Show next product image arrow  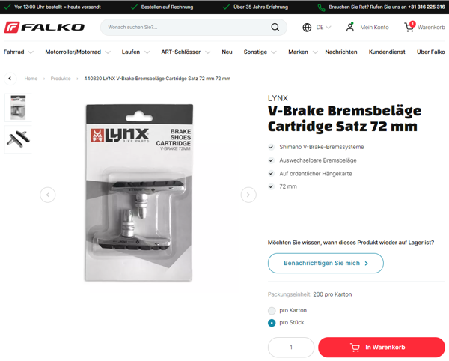248,195
